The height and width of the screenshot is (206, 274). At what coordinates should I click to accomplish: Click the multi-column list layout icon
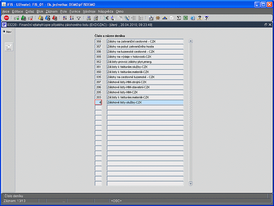(x=141, y=18)
